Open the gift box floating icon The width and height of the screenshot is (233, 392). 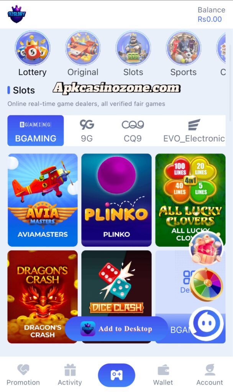pos(207,248)
